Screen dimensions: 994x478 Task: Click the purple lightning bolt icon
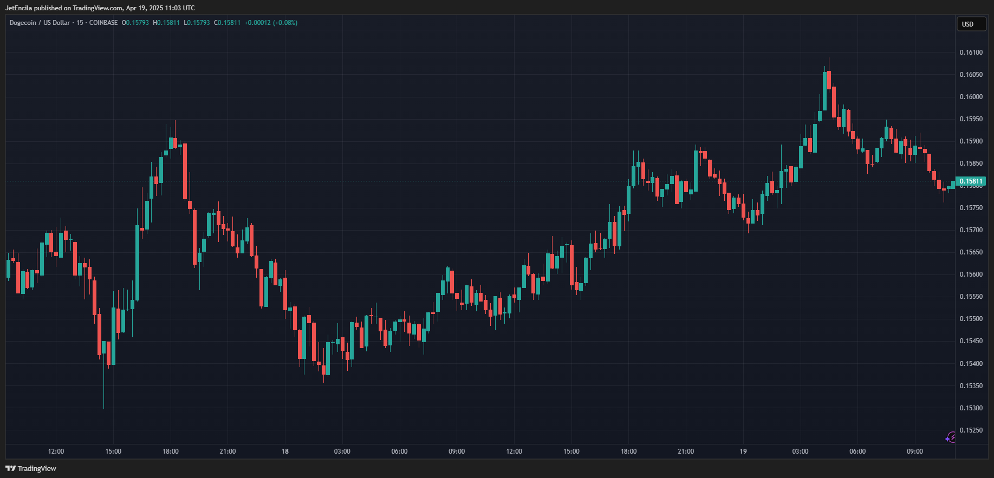951,437
